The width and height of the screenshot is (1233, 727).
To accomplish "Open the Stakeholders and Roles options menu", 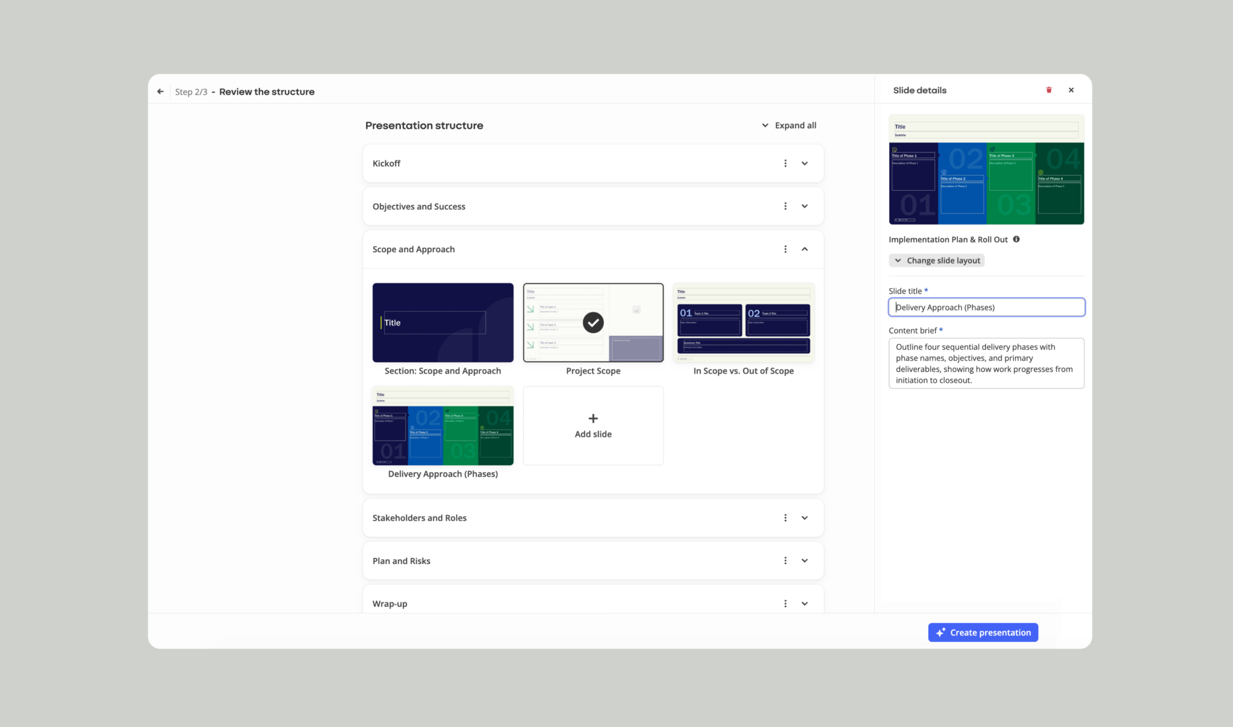I will click(785, 518).
